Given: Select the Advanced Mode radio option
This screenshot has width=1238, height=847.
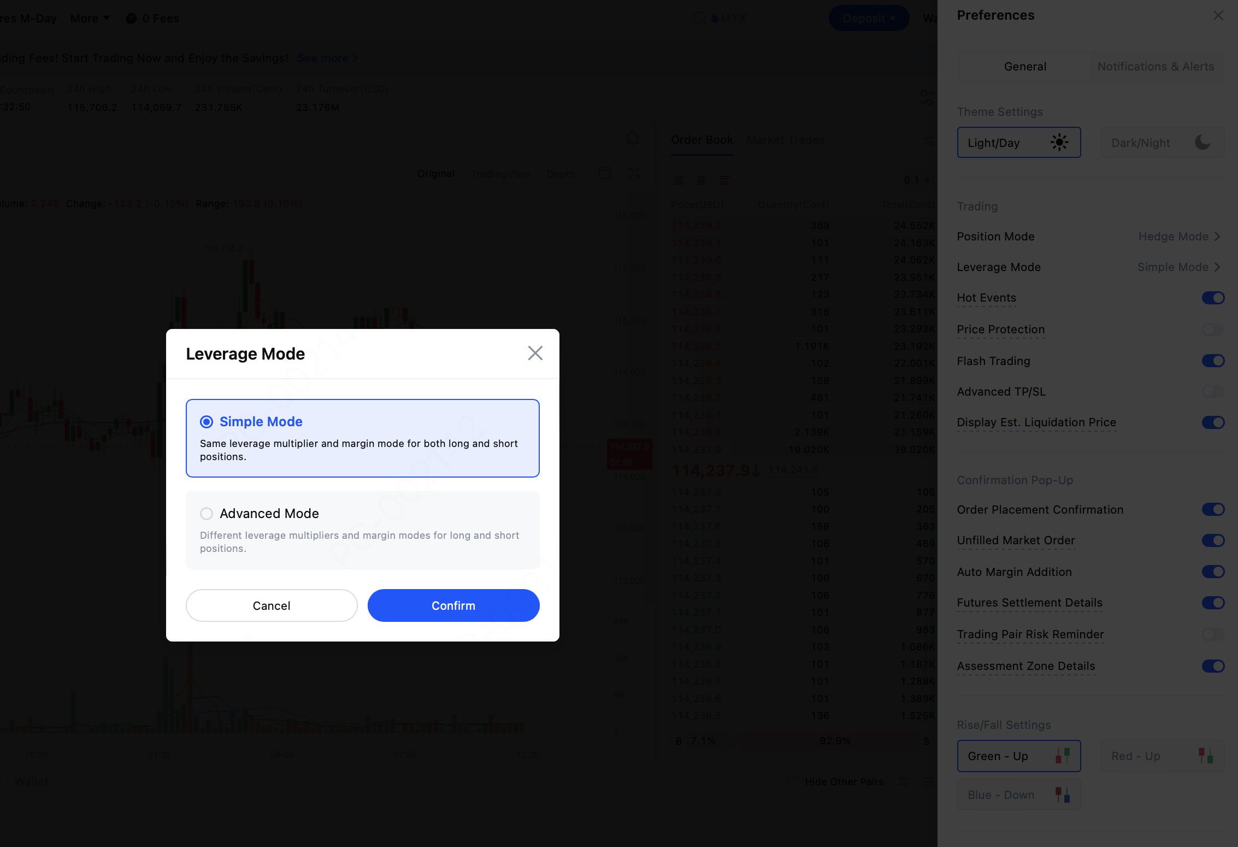Looking at the screenshot, I should click(207, 514).
